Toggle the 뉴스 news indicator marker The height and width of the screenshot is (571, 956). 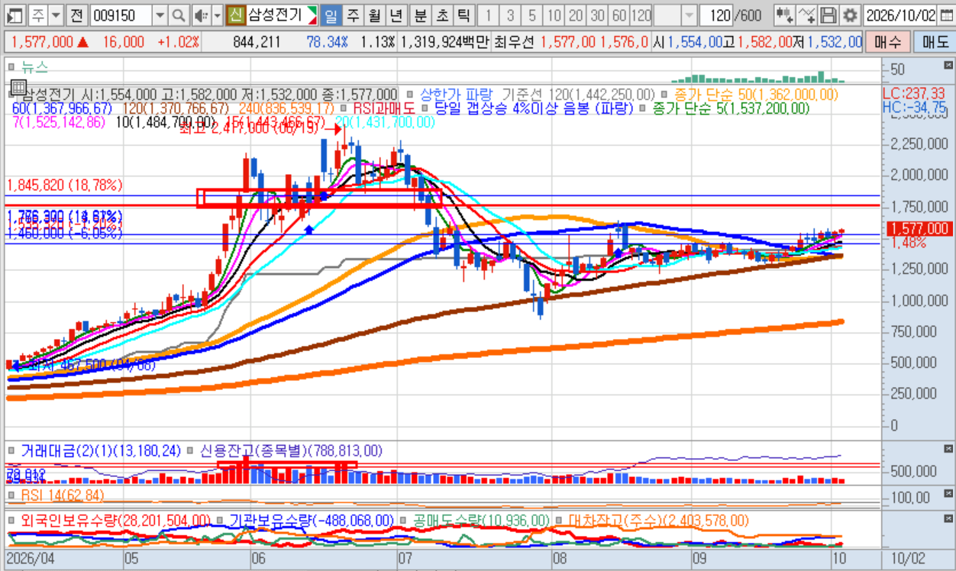pos(12,68)
